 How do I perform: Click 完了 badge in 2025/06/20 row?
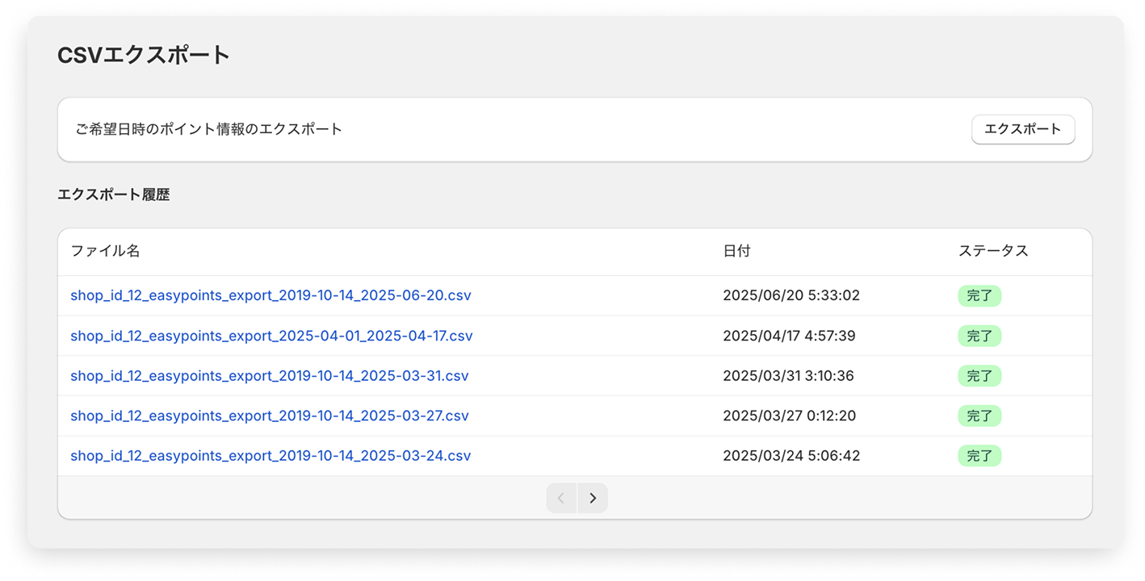point(979,295)
